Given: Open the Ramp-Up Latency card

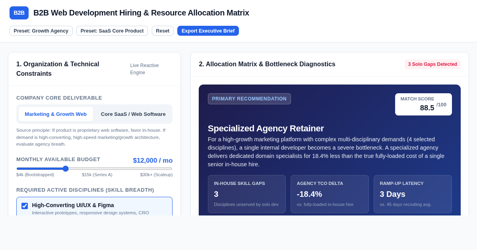Looking at the screenshot, I should pyautogui.click(x=413, y=194).
